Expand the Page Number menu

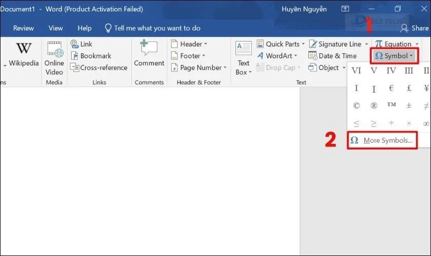[x=199, y=68]
